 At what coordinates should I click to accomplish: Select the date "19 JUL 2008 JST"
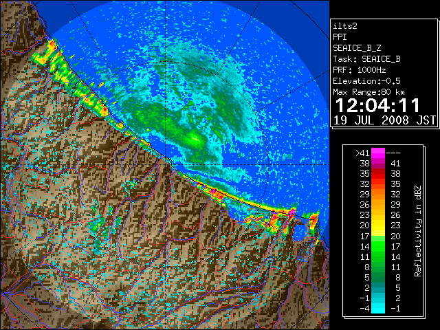pyautogui.click(x=384, y=120)
